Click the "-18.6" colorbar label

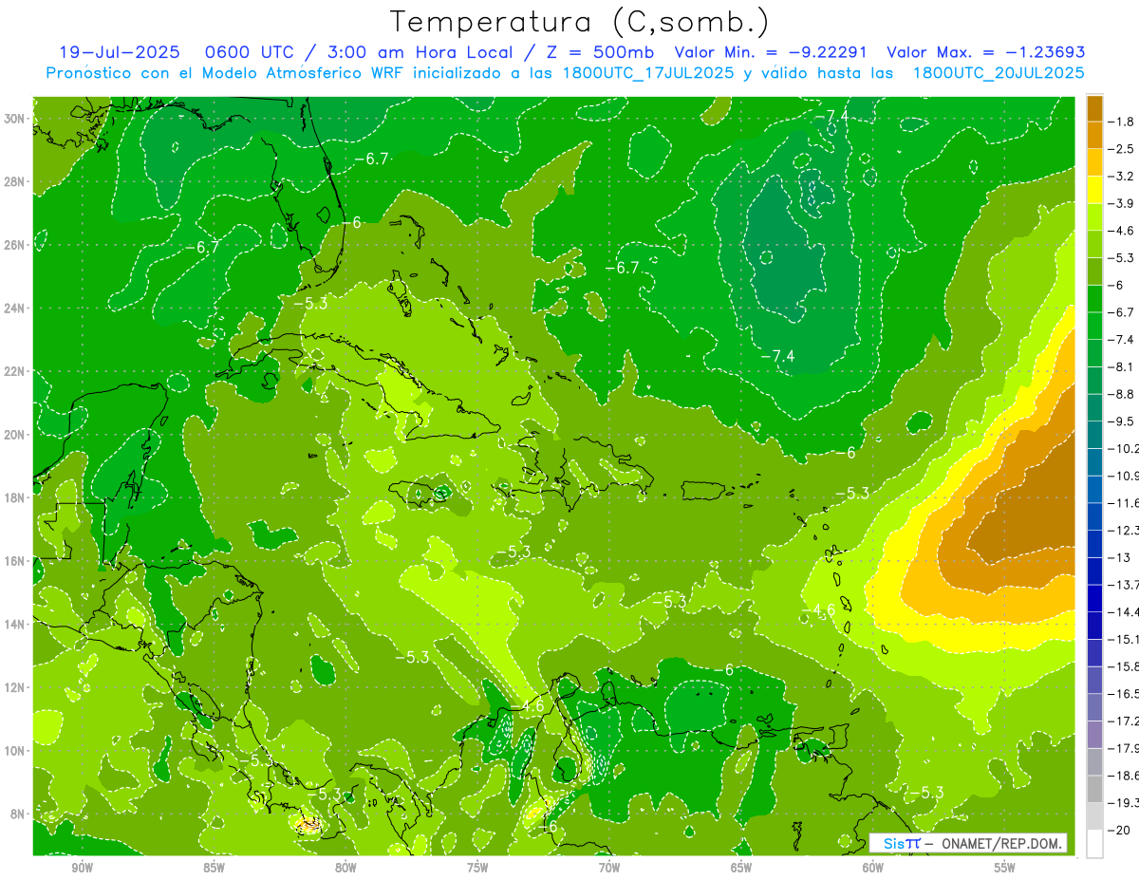coord(1124,776)
